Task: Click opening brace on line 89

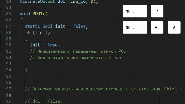Action: [x=26, y=39]
